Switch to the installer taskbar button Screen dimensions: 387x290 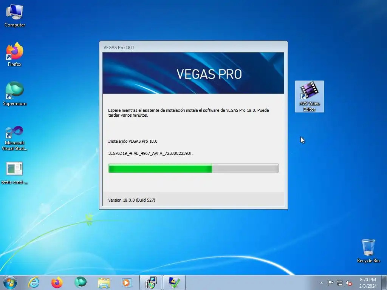150,282
